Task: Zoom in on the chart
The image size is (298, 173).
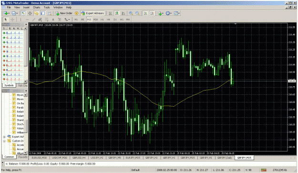Action: pos(131,13)
